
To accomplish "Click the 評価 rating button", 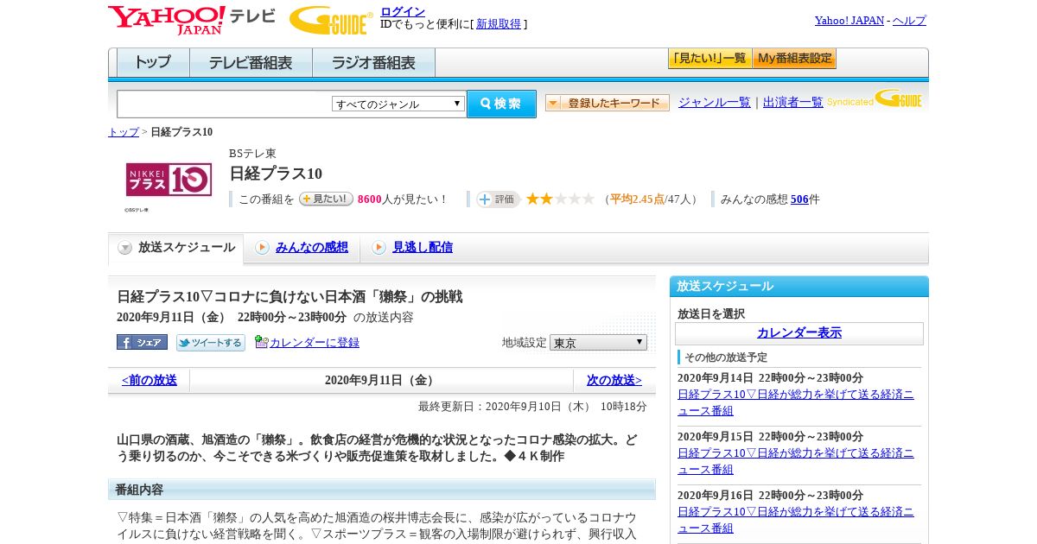I will click(x=498, y=199).
